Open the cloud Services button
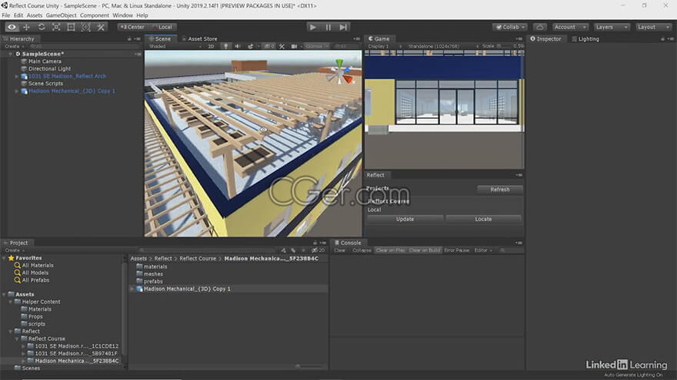This screenshot has height=380, width=677. [x=540, y=27]
